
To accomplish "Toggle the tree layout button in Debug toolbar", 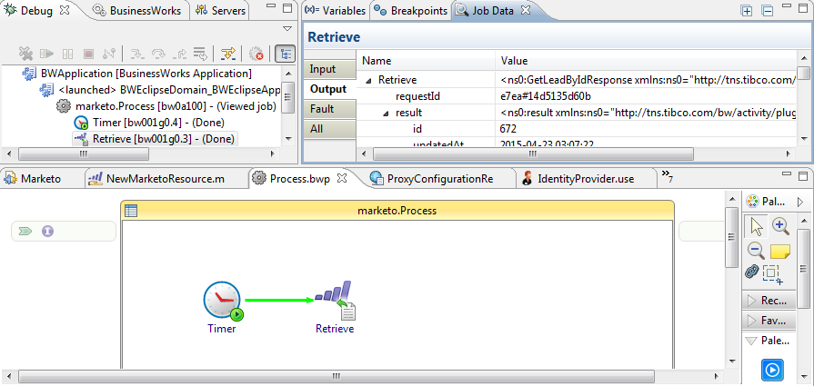I will click(285, 54).
